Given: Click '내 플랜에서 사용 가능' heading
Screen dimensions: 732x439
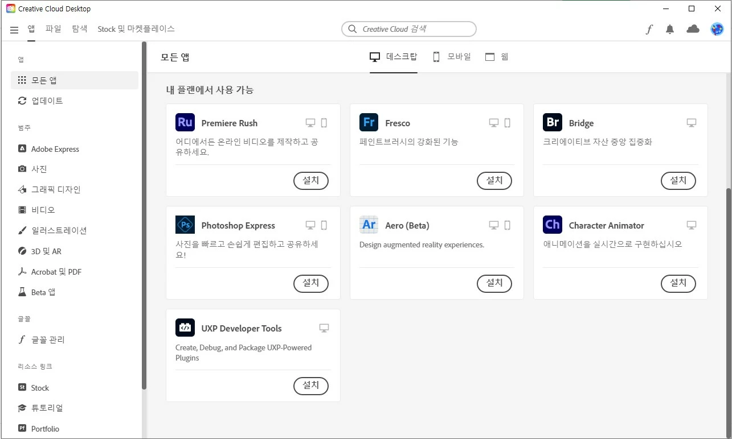Looking at the screenshot, I should click(x=210, y=90).
